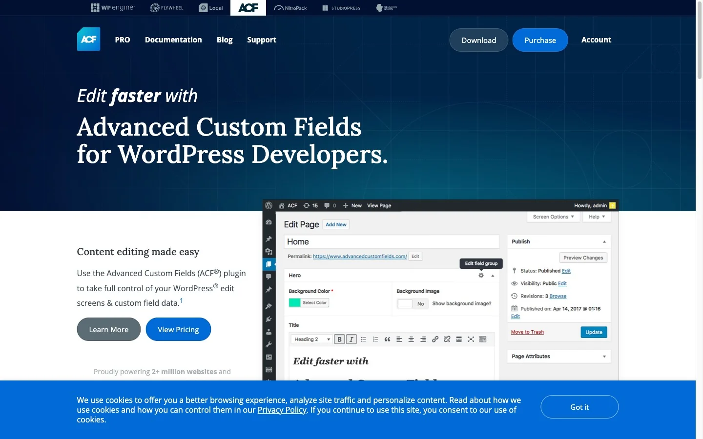Viewport: 703px width, 439px height.
Task: Collapse the Hero field group arrow
Action: coord(493,276)
